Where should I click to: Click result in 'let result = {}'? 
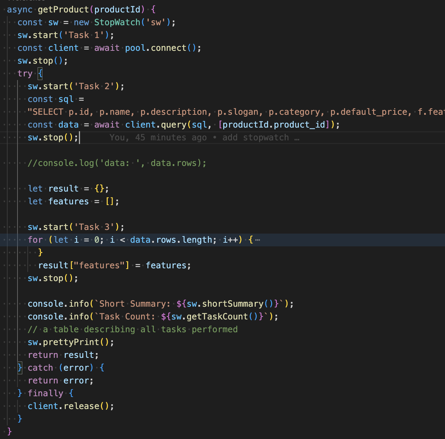(64, 189)
